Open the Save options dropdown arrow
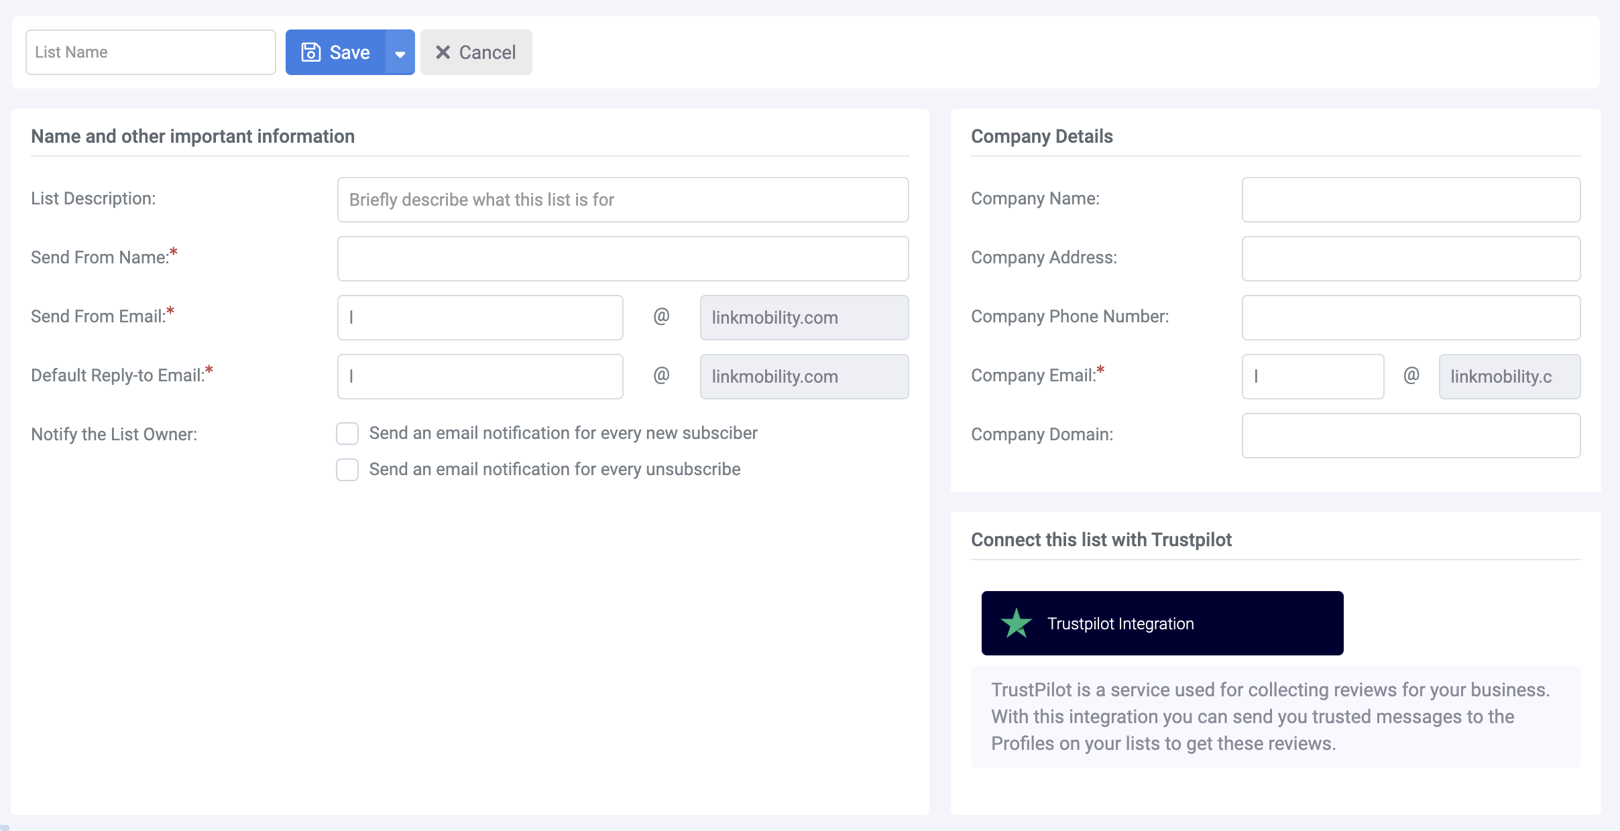Image resolution: width=1620 pixels, height=831 pixels. tap(400, 52)
